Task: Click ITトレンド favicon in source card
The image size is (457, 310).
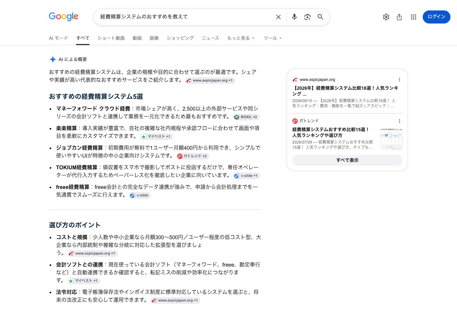Action: pos(295,121)
